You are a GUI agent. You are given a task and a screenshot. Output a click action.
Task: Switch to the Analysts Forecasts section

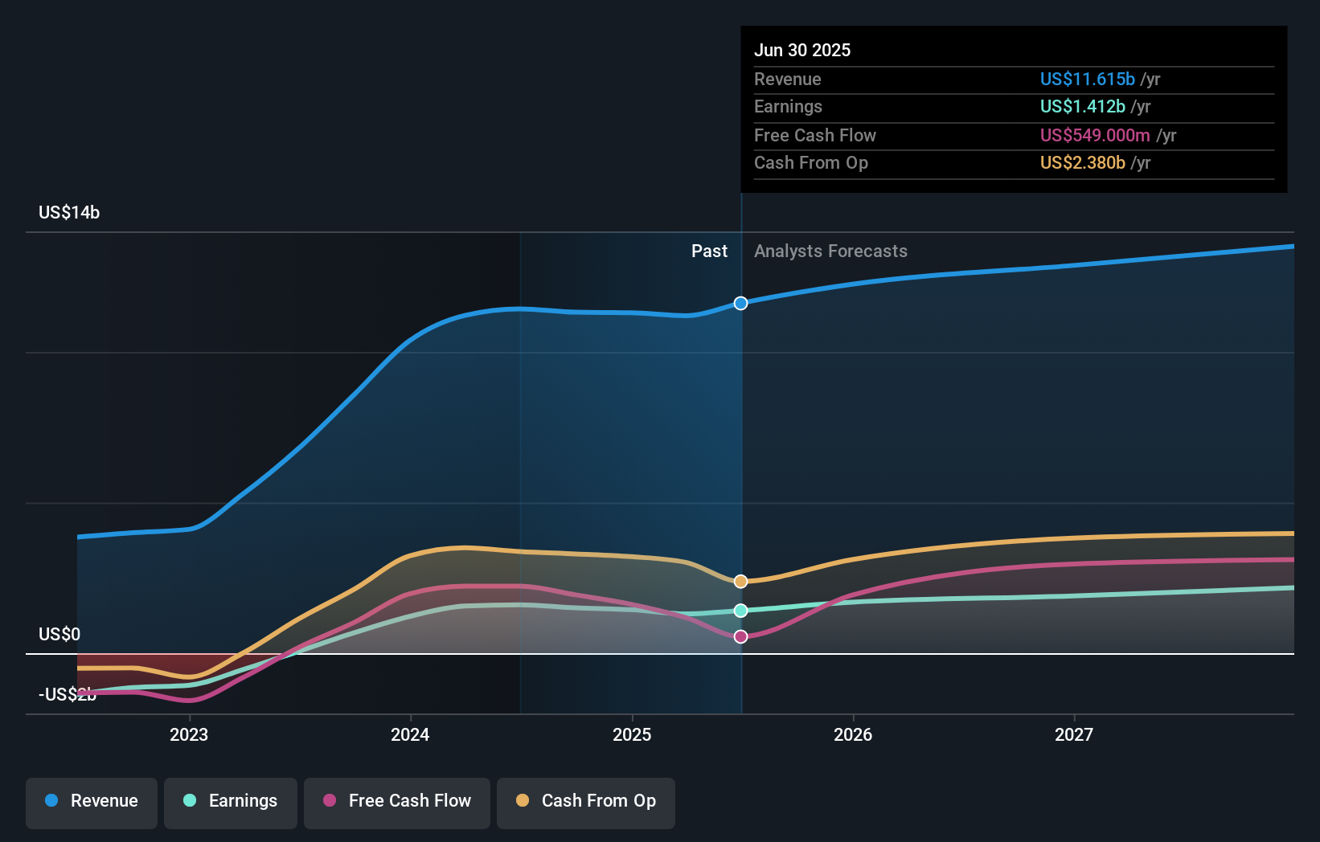(831, 251)
